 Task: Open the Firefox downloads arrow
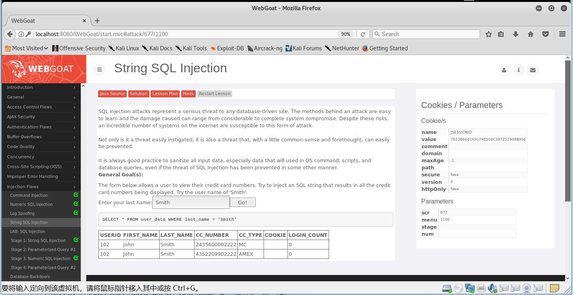pyautogui.click(x=516, y=34)
